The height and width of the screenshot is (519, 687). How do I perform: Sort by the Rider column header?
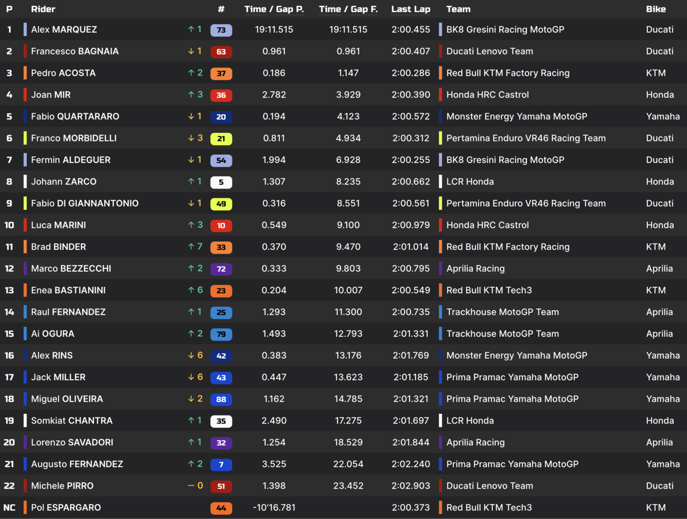(43, 9)
